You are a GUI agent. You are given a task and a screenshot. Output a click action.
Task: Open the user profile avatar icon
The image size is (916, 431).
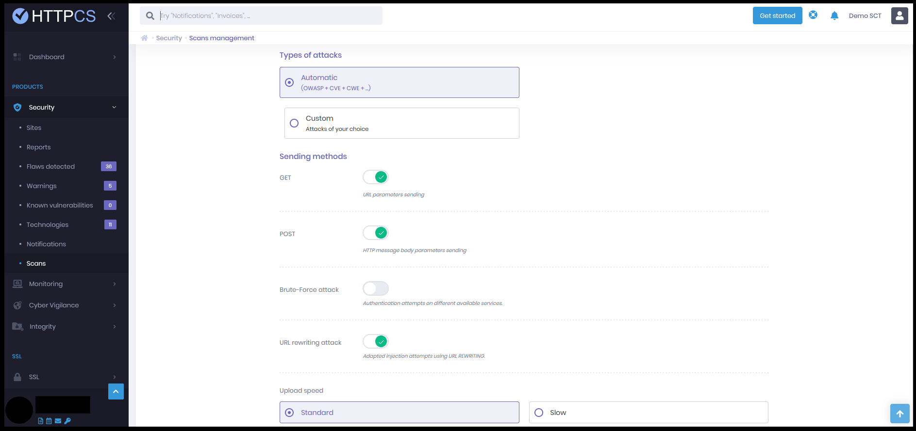[x=899, y=16]
